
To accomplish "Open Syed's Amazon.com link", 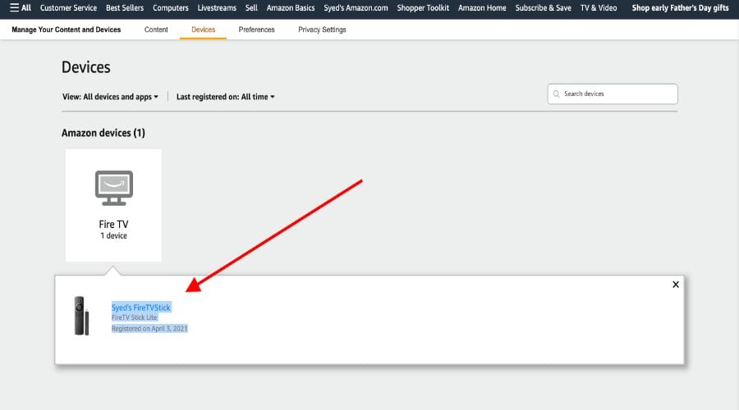I will tap(356, 8).
